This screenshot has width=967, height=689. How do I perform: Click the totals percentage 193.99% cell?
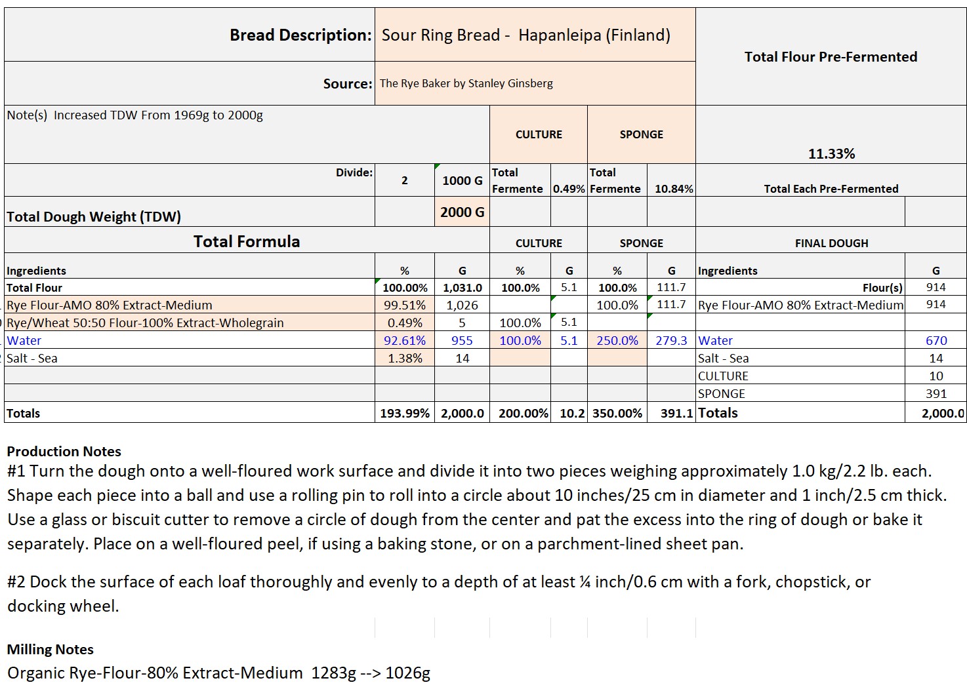pos(404,413)
